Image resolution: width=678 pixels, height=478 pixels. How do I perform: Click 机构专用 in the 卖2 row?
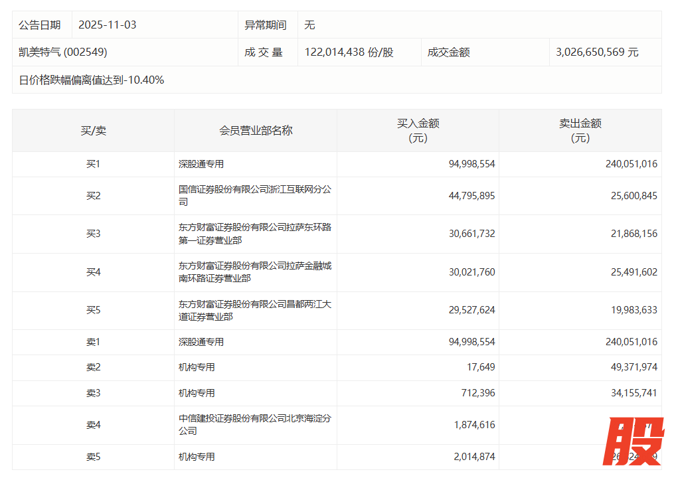[x=197, y=367]
